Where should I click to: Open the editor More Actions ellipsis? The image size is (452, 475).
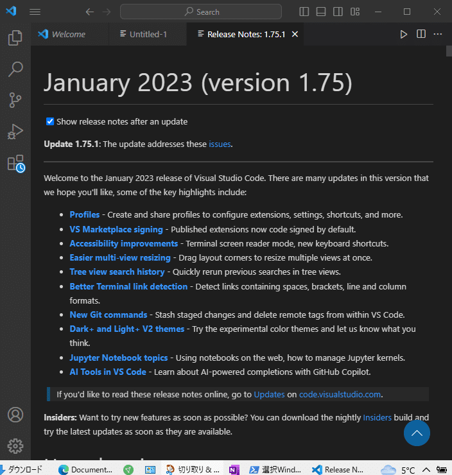pos(438,34)
